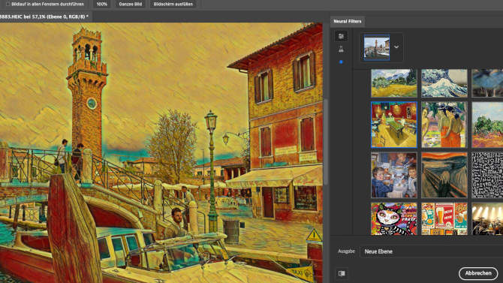
Task: Choose The Scream style thumbnail
Action: click(444, 175)
